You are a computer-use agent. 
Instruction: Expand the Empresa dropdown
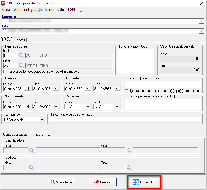point(201,21)
